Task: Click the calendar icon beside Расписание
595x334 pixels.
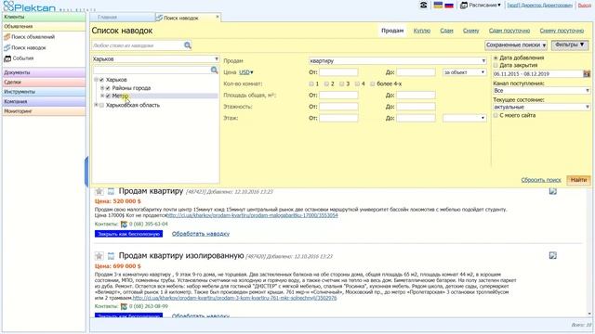Action: click(x=463, y=6)
